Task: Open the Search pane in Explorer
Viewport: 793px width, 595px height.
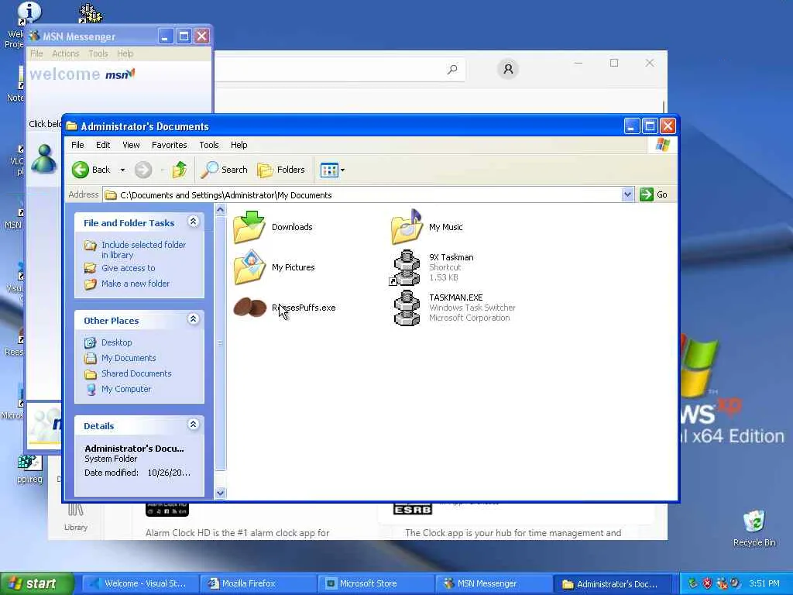Action: coord(224,170)
